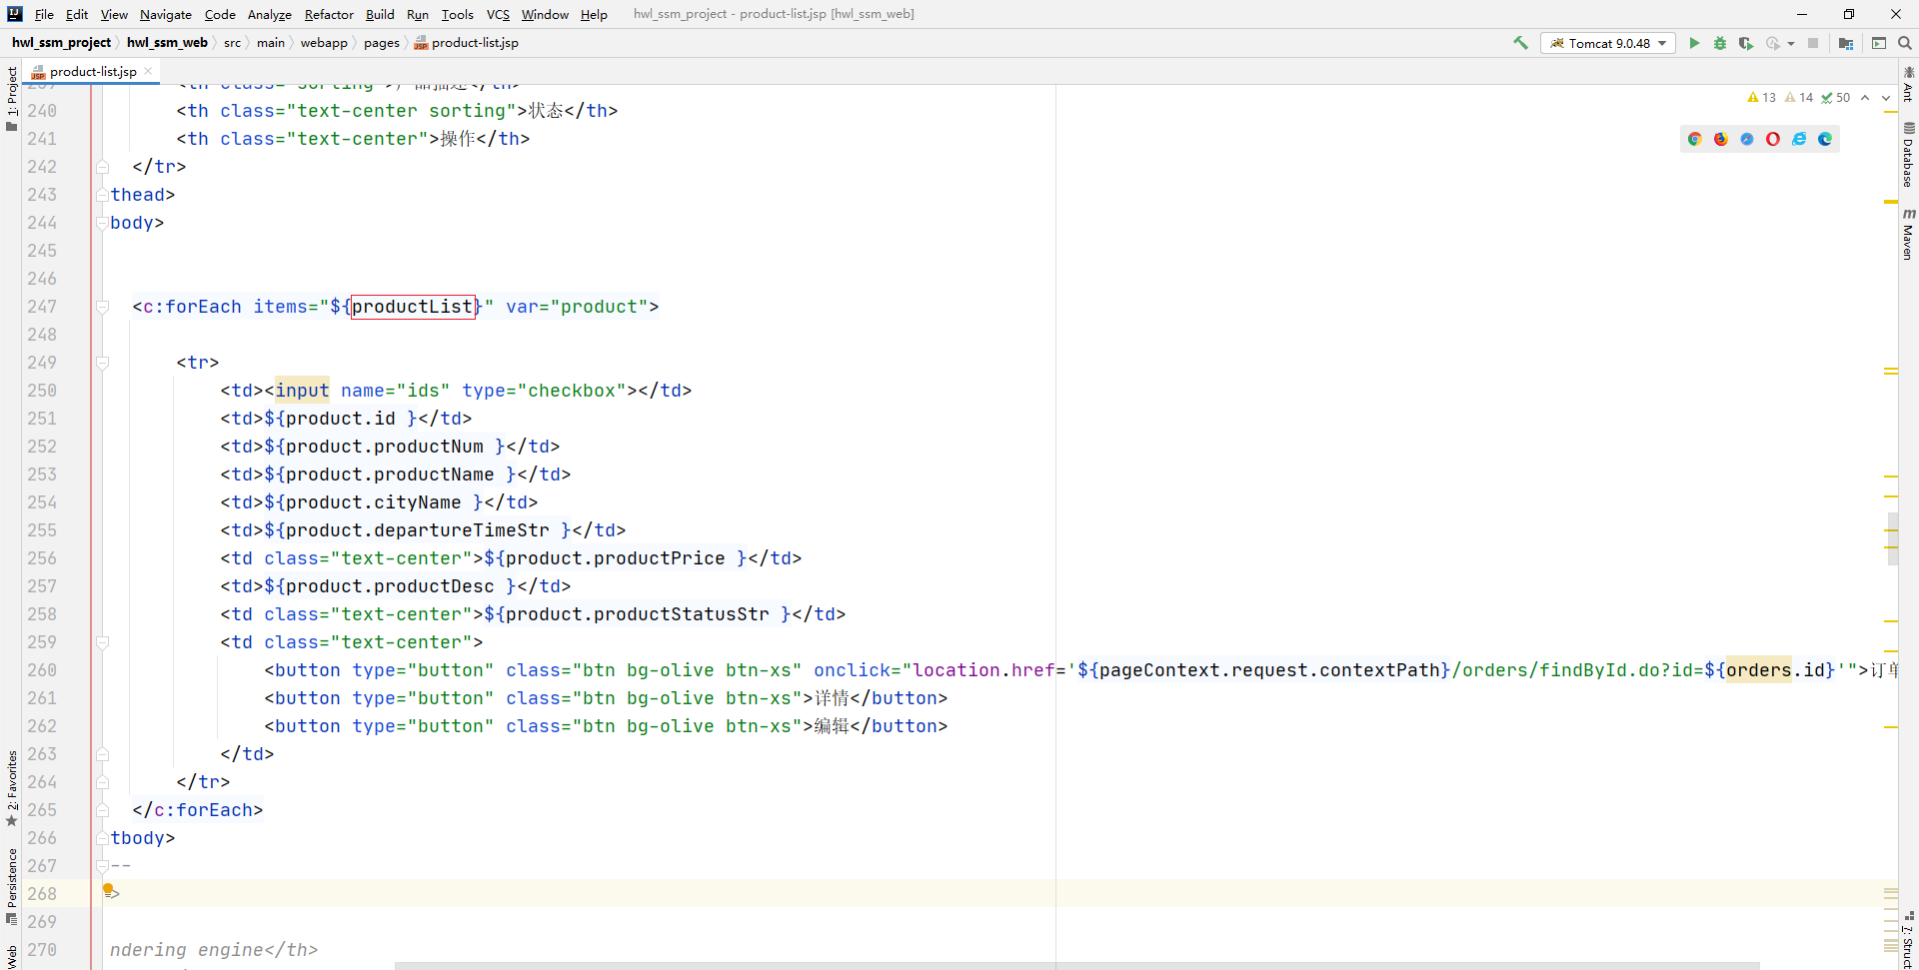Collapse the c:forEach block at line 247
This screenshot has width=1919, height=970.
coord(102,307)
